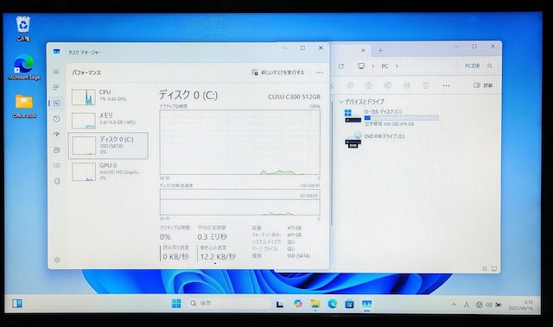Select the Disk 0 (C:) performance entry
The height and width of the screenshot is (327, 553).
(108, 146)
